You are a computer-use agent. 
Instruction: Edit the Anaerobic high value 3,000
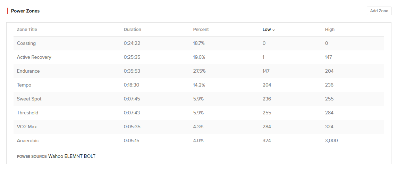331,140
